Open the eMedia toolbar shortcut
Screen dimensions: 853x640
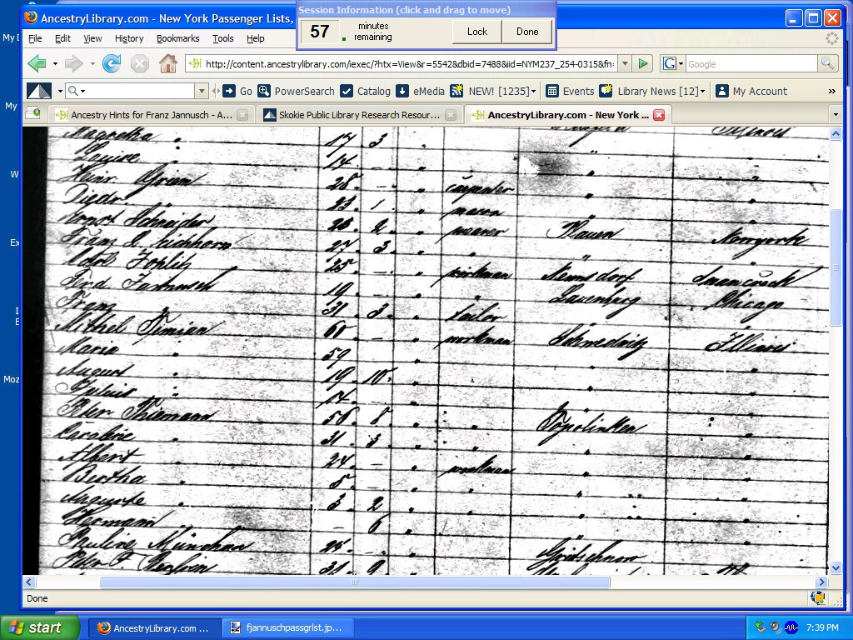[421, 92]
